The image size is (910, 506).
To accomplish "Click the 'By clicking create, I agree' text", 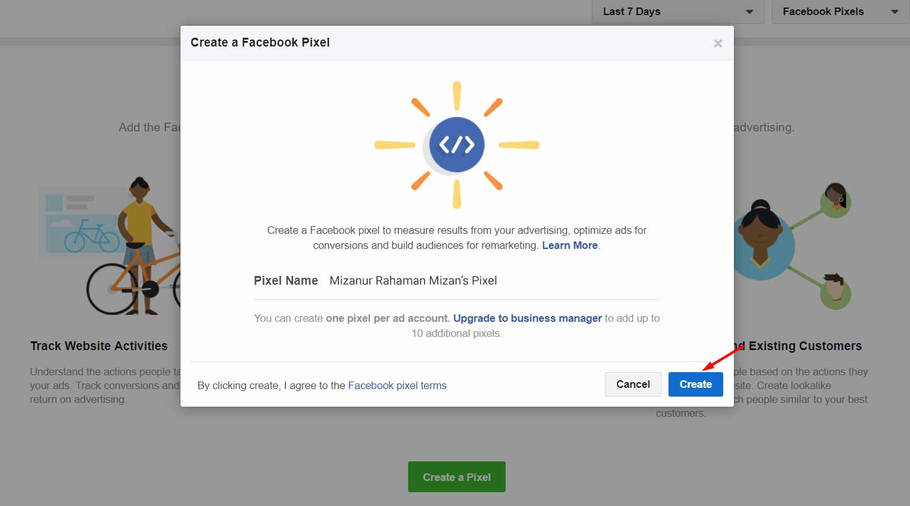I will [271, 385].
